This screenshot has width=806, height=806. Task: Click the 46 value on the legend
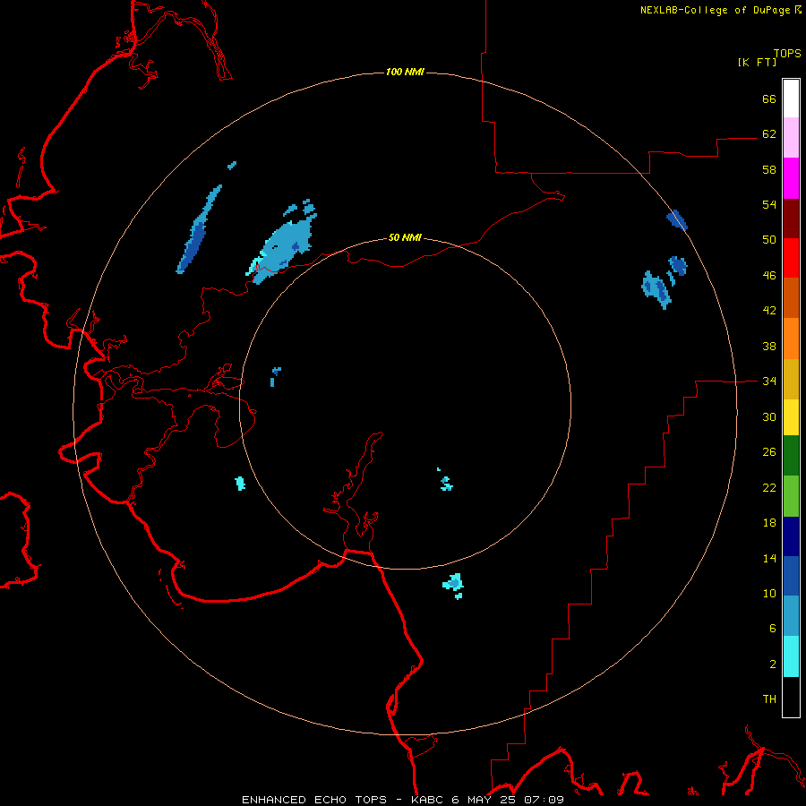click(769, 276)
